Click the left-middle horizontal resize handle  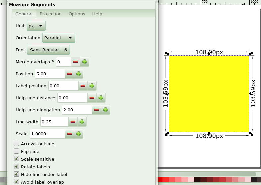tap(167, 94)
